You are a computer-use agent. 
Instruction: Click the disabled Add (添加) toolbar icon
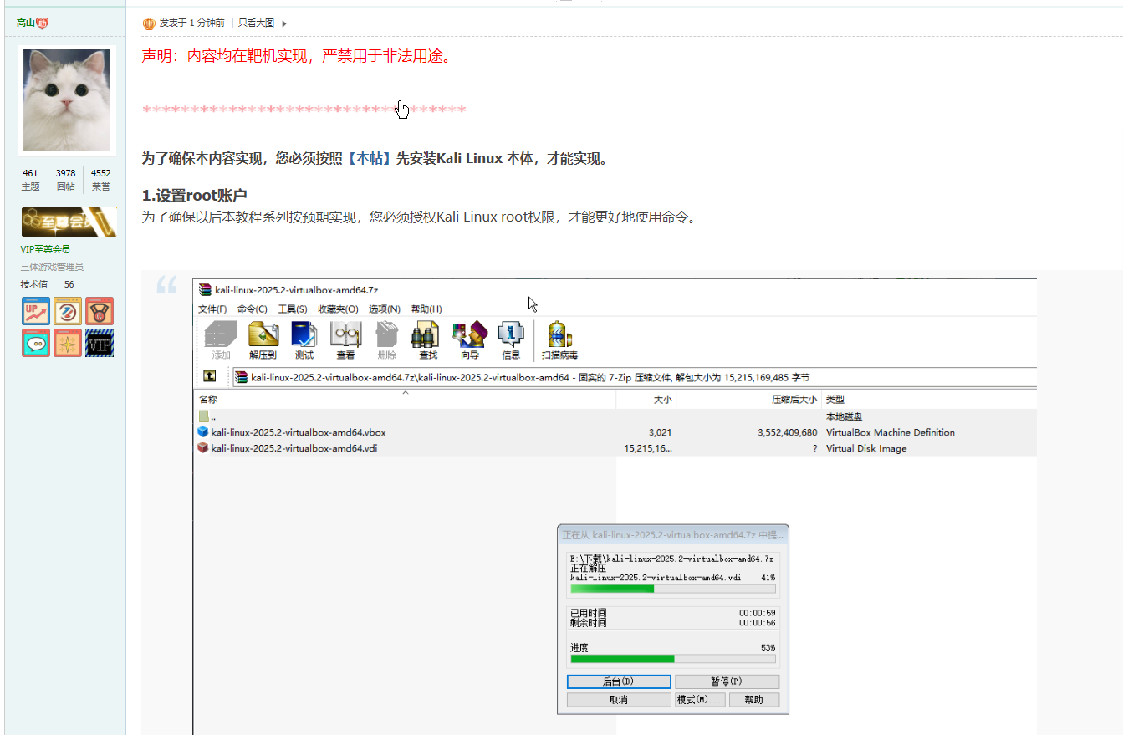pos(221,334)
